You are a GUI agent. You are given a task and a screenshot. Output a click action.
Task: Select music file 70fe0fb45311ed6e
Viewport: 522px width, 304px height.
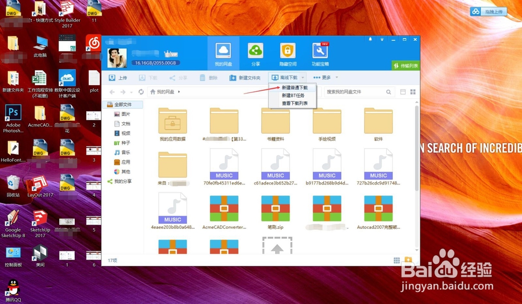224,167
